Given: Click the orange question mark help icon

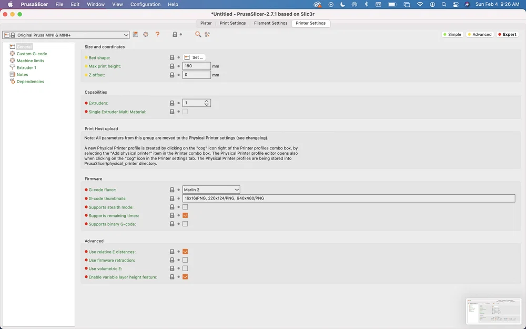Looking at the screenshot, I should click(157, 34).
